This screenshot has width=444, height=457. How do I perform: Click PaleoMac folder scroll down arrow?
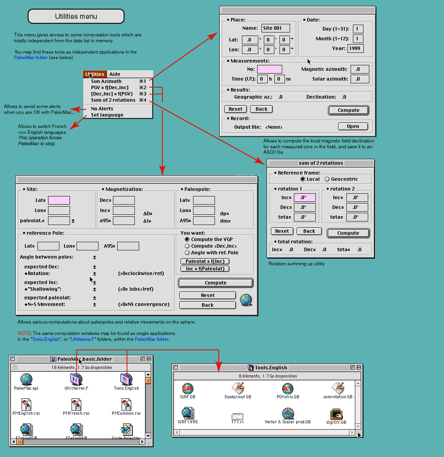point(148,436)
